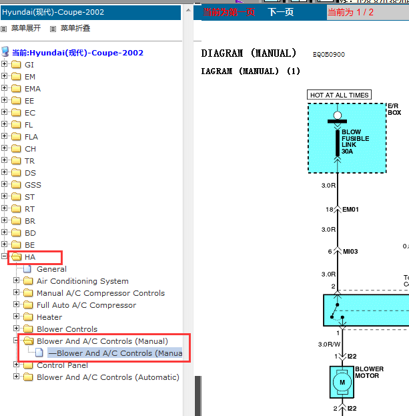Click the 当前为 1 / 2 page indicator
The width and height of the screenshot is (409, 416).
coord(350,12)
